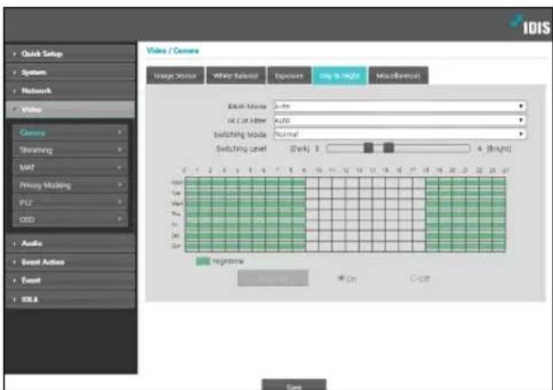
Task: Click the Nighttime legend label
Action: [x=228, y=261]
